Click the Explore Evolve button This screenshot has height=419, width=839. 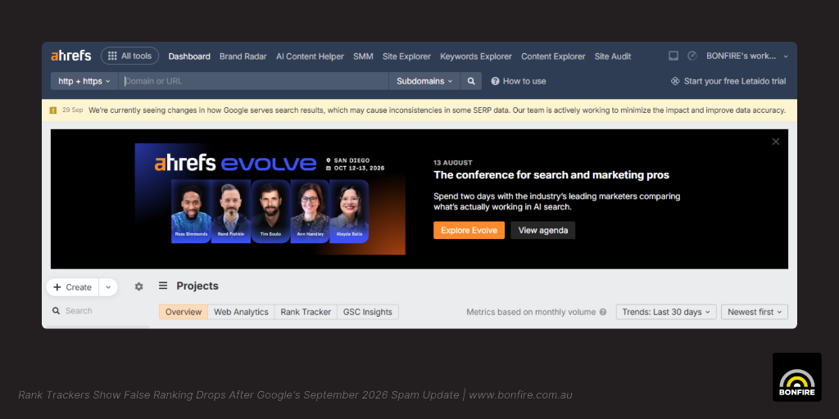coord(469,230)
